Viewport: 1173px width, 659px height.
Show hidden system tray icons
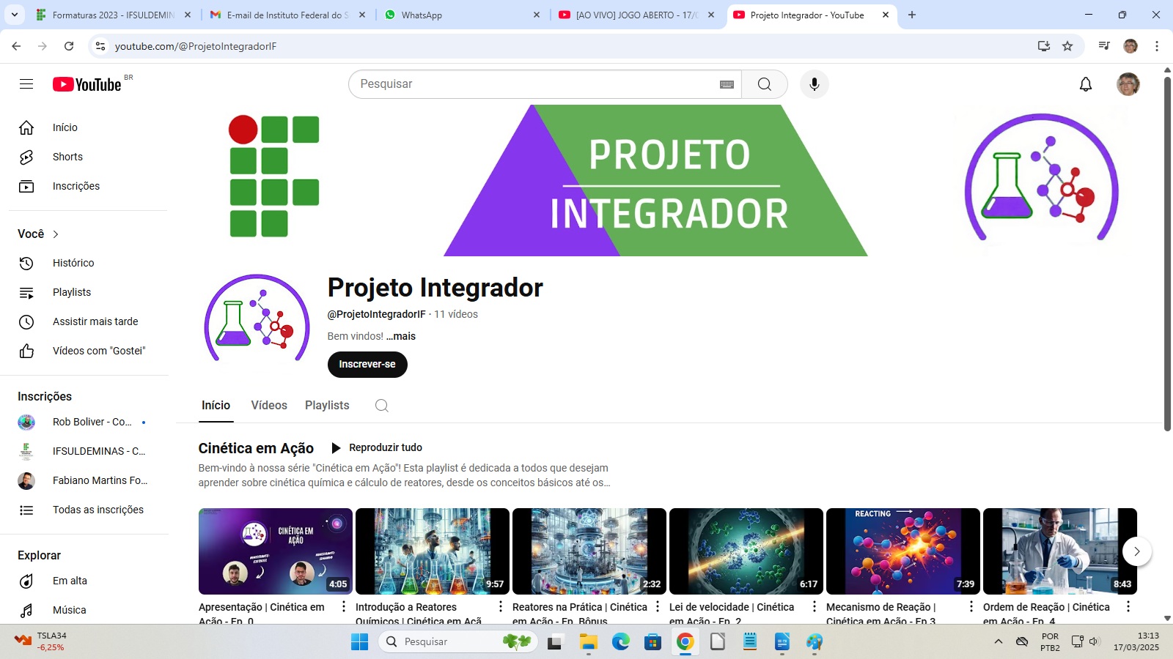(x=999, y=641)
